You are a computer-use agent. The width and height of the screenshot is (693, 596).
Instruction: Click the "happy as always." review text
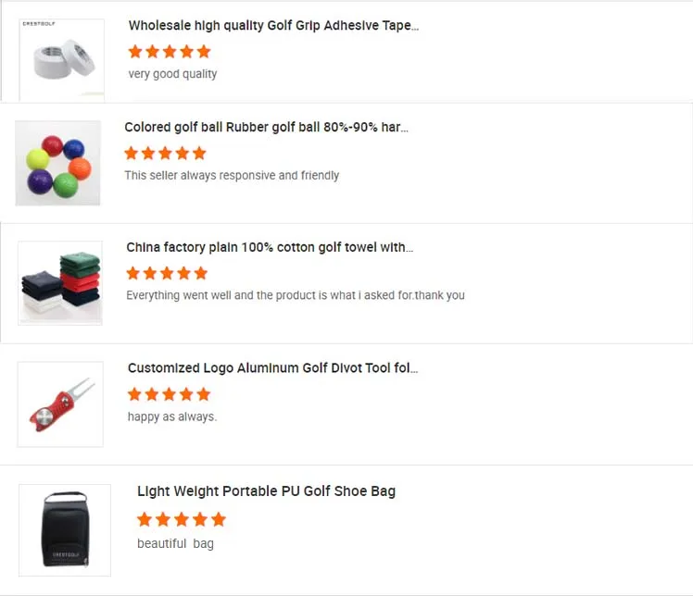click(x=171, y=417)
